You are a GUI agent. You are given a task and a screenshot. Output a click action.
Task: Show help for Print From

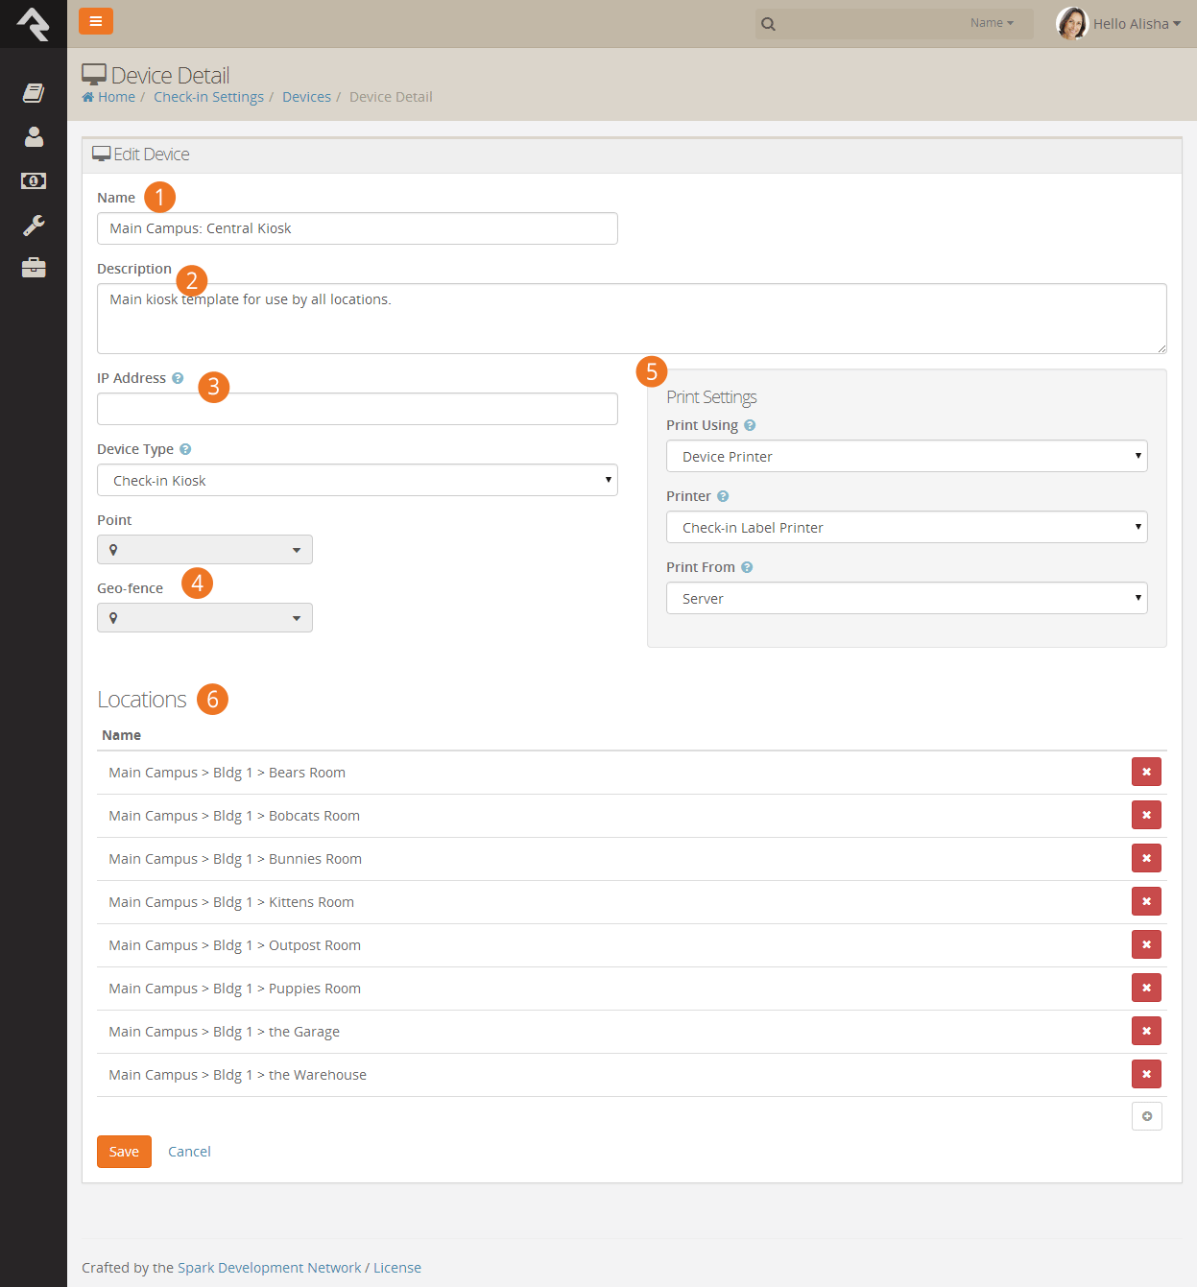point(747,567)
